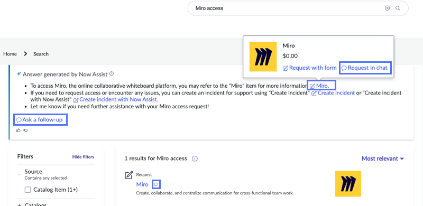Click the Miro title in popup card
The height and width of the screenshot is (206, 423).
(289, 45)
